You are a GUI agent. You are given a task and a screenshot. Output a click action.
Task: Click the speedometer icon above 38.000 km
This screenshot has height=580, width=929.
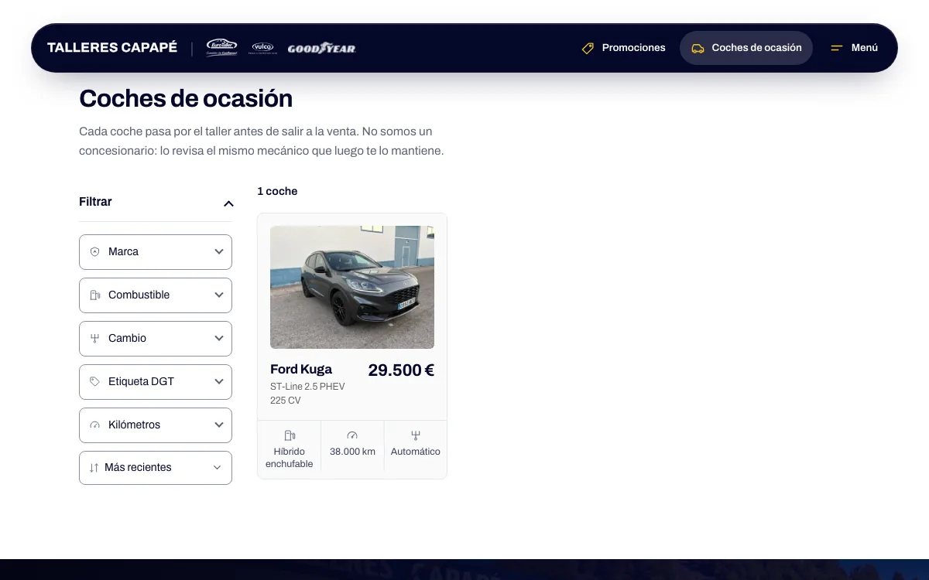352,435
